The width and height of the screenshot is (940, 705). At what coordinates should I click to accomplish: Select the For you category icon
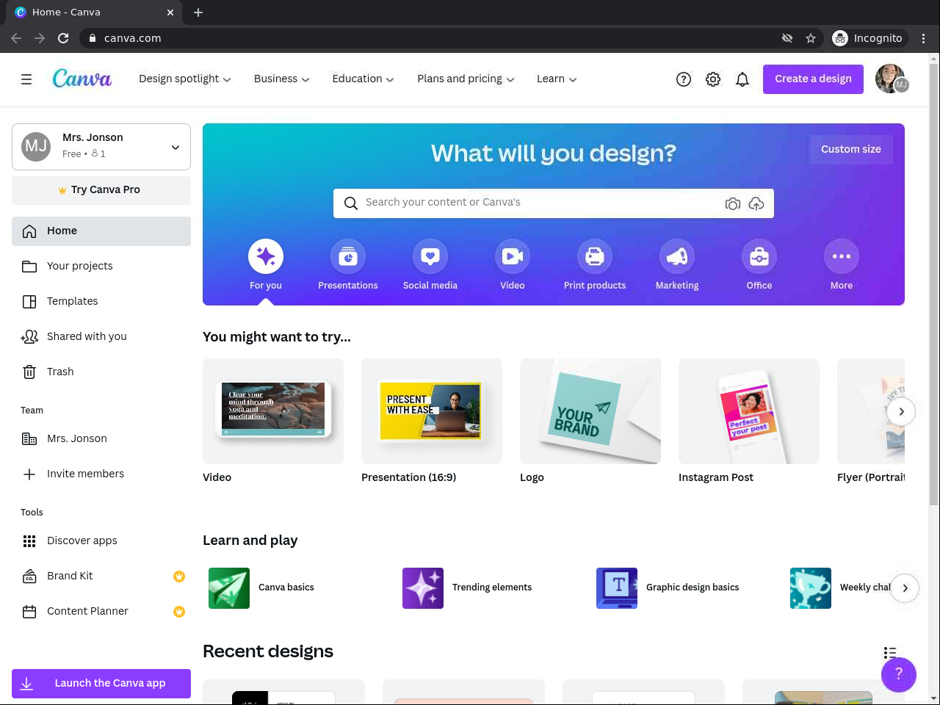266,256
